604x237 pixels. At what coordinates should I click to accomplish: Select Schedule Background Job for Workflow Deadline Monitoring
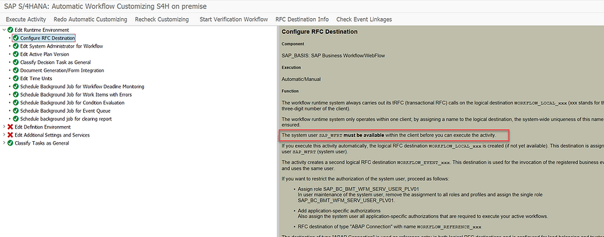pyautogui.click(x=82, y=86)
